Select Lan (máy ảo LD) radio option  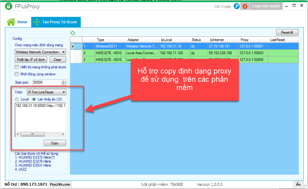[34, 99]
